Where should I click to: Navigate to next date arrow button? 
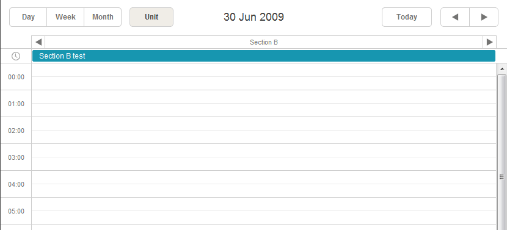click(x=484, y=17)
